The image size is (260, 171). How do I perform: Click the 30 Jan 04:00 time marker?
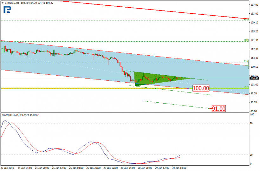click(179, 168)
